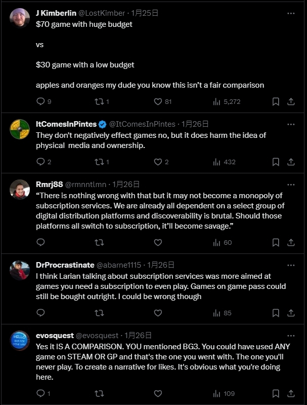Screen dimensions: 307x405
Task: Share the Rmrj88 tweet
Action: pyautogui.click(x=291, y=243)
